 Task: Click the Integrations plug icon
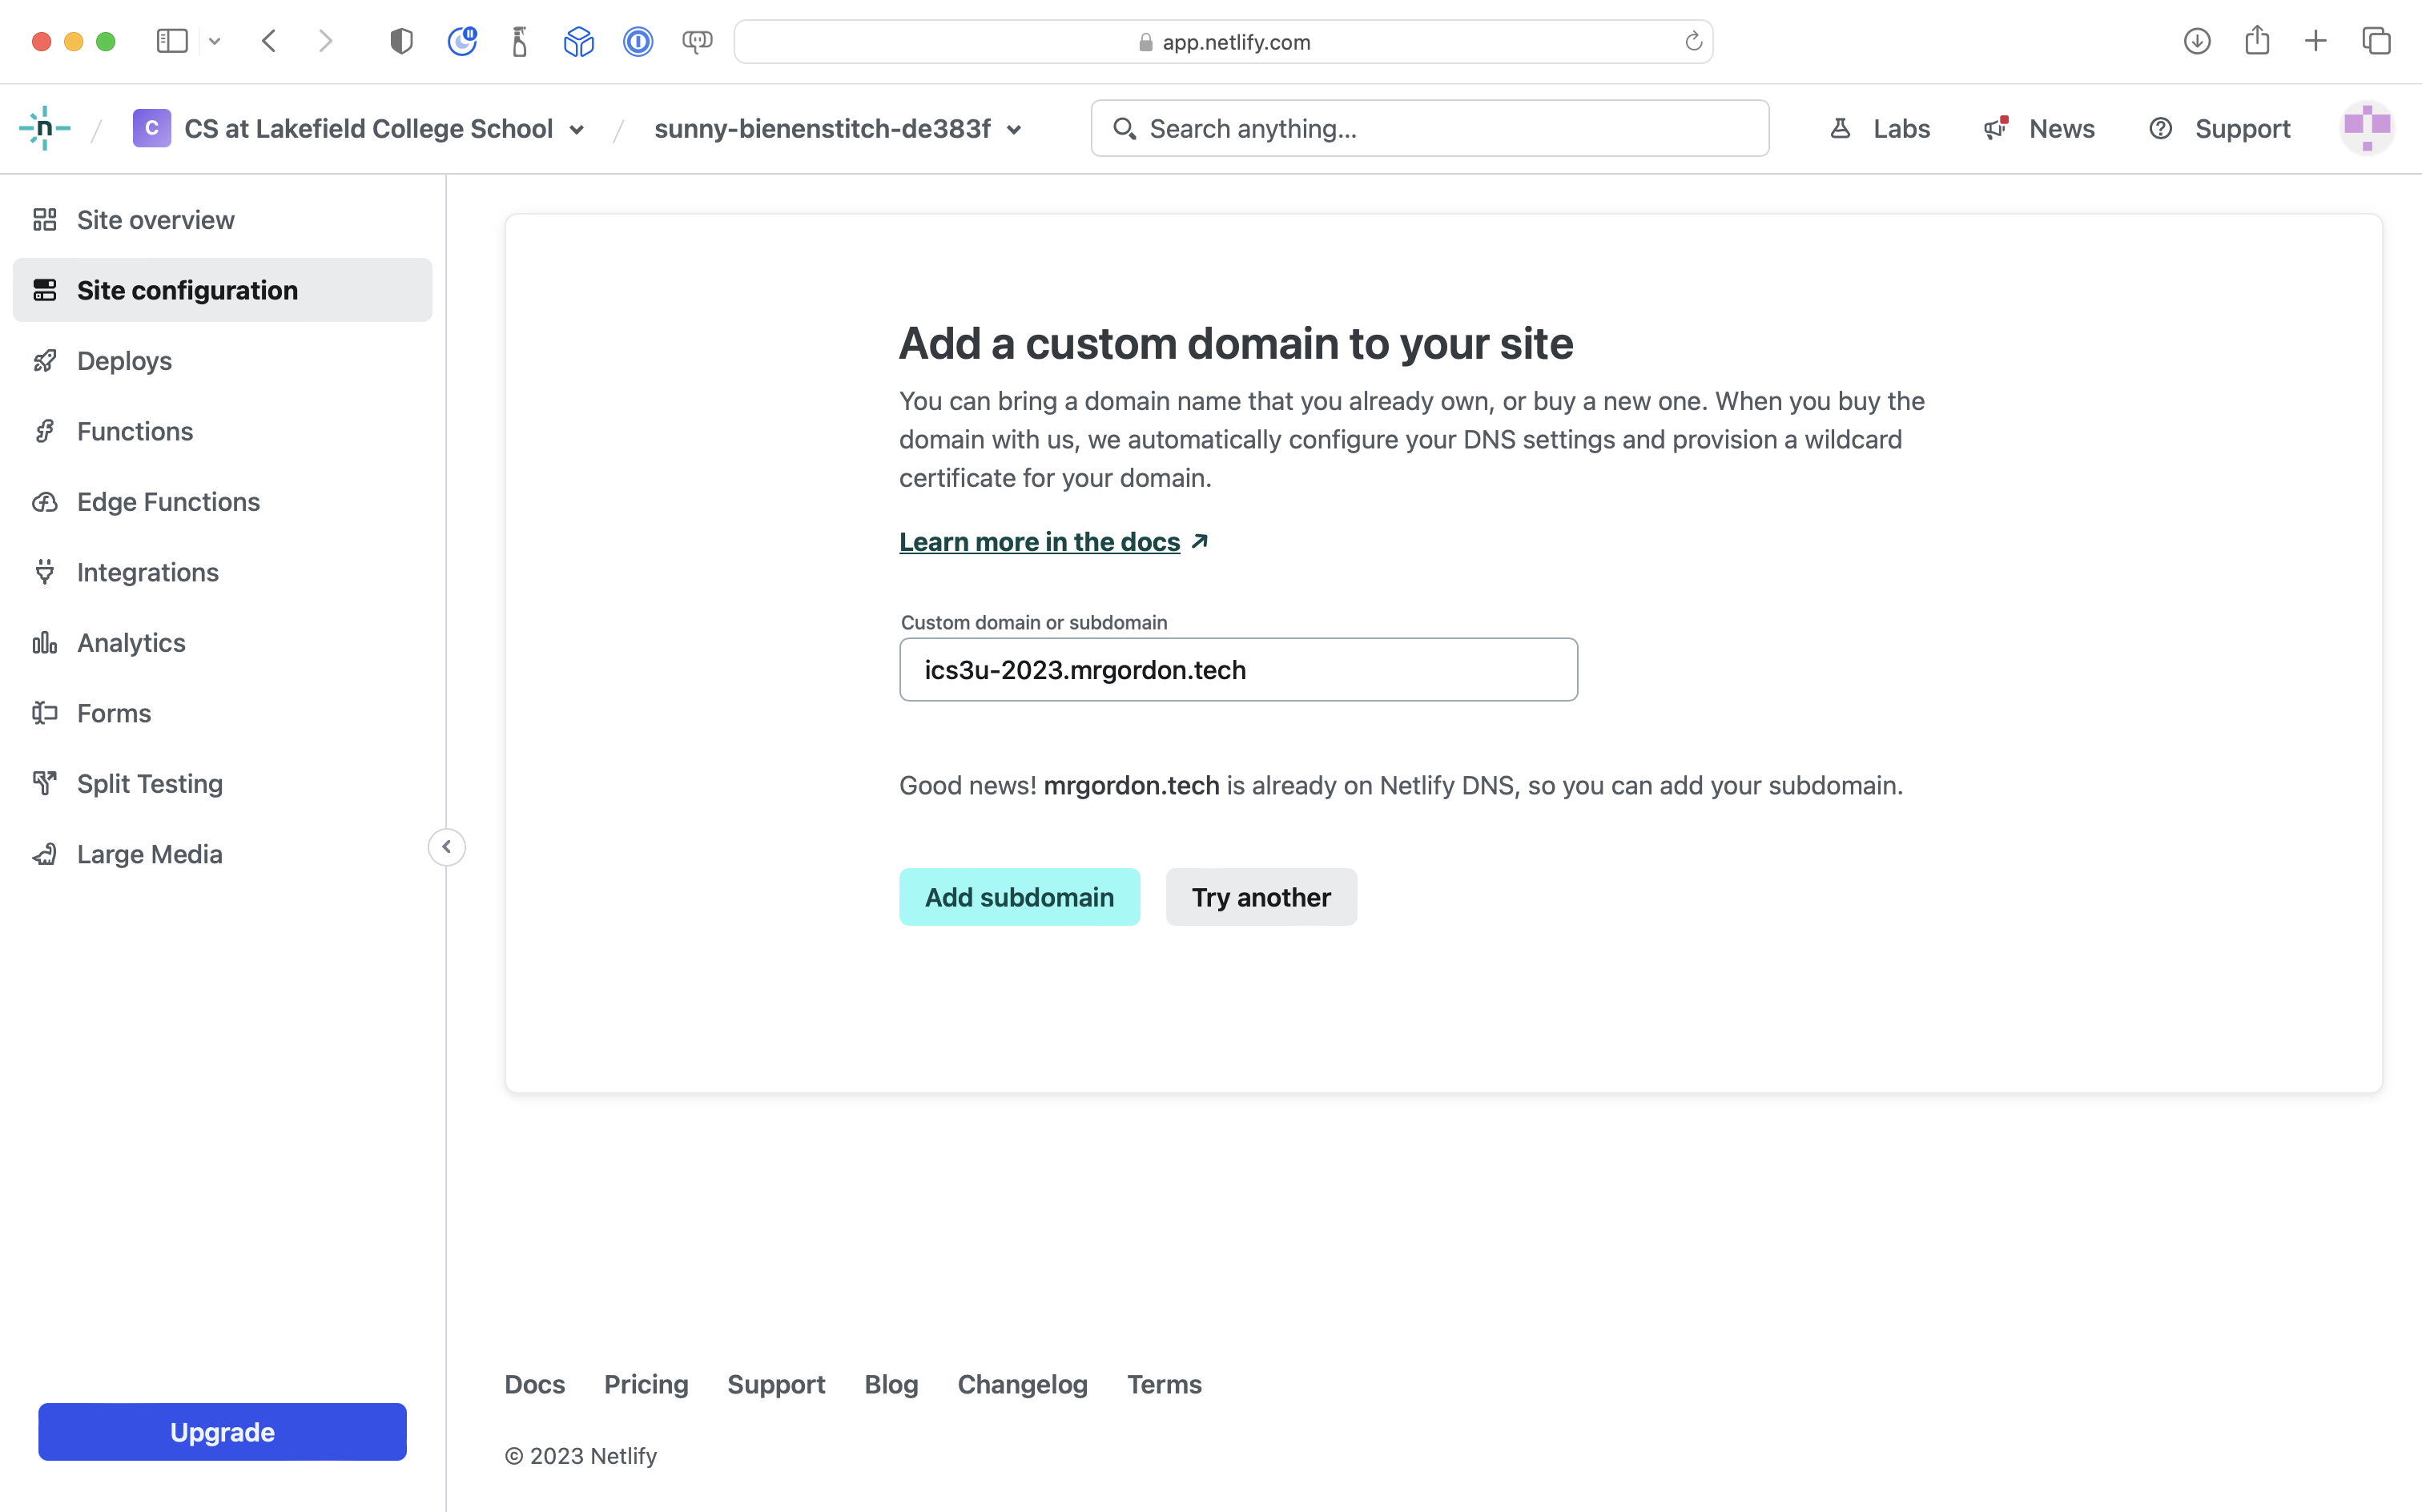click(x=44, y=572)
